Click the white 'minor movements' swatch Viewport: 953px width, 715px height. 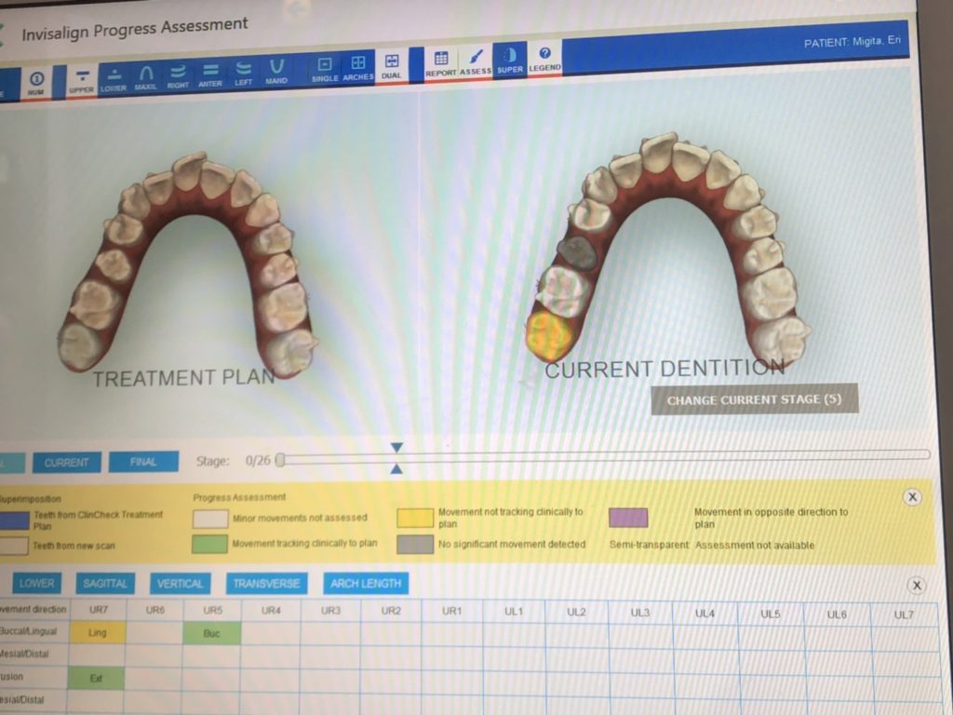(x=210, y=518)
